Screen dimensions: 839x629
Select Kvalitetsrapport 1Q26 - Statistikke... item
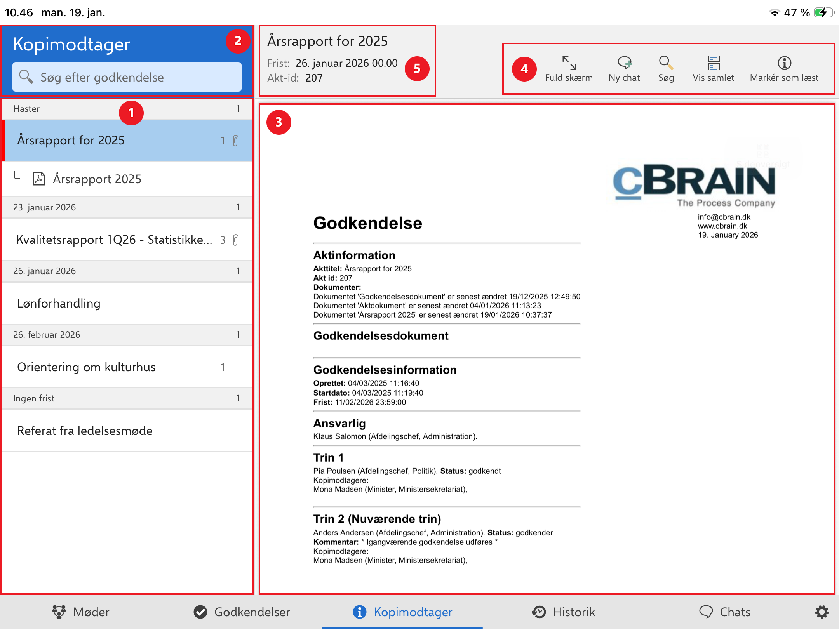coord(127,240)
